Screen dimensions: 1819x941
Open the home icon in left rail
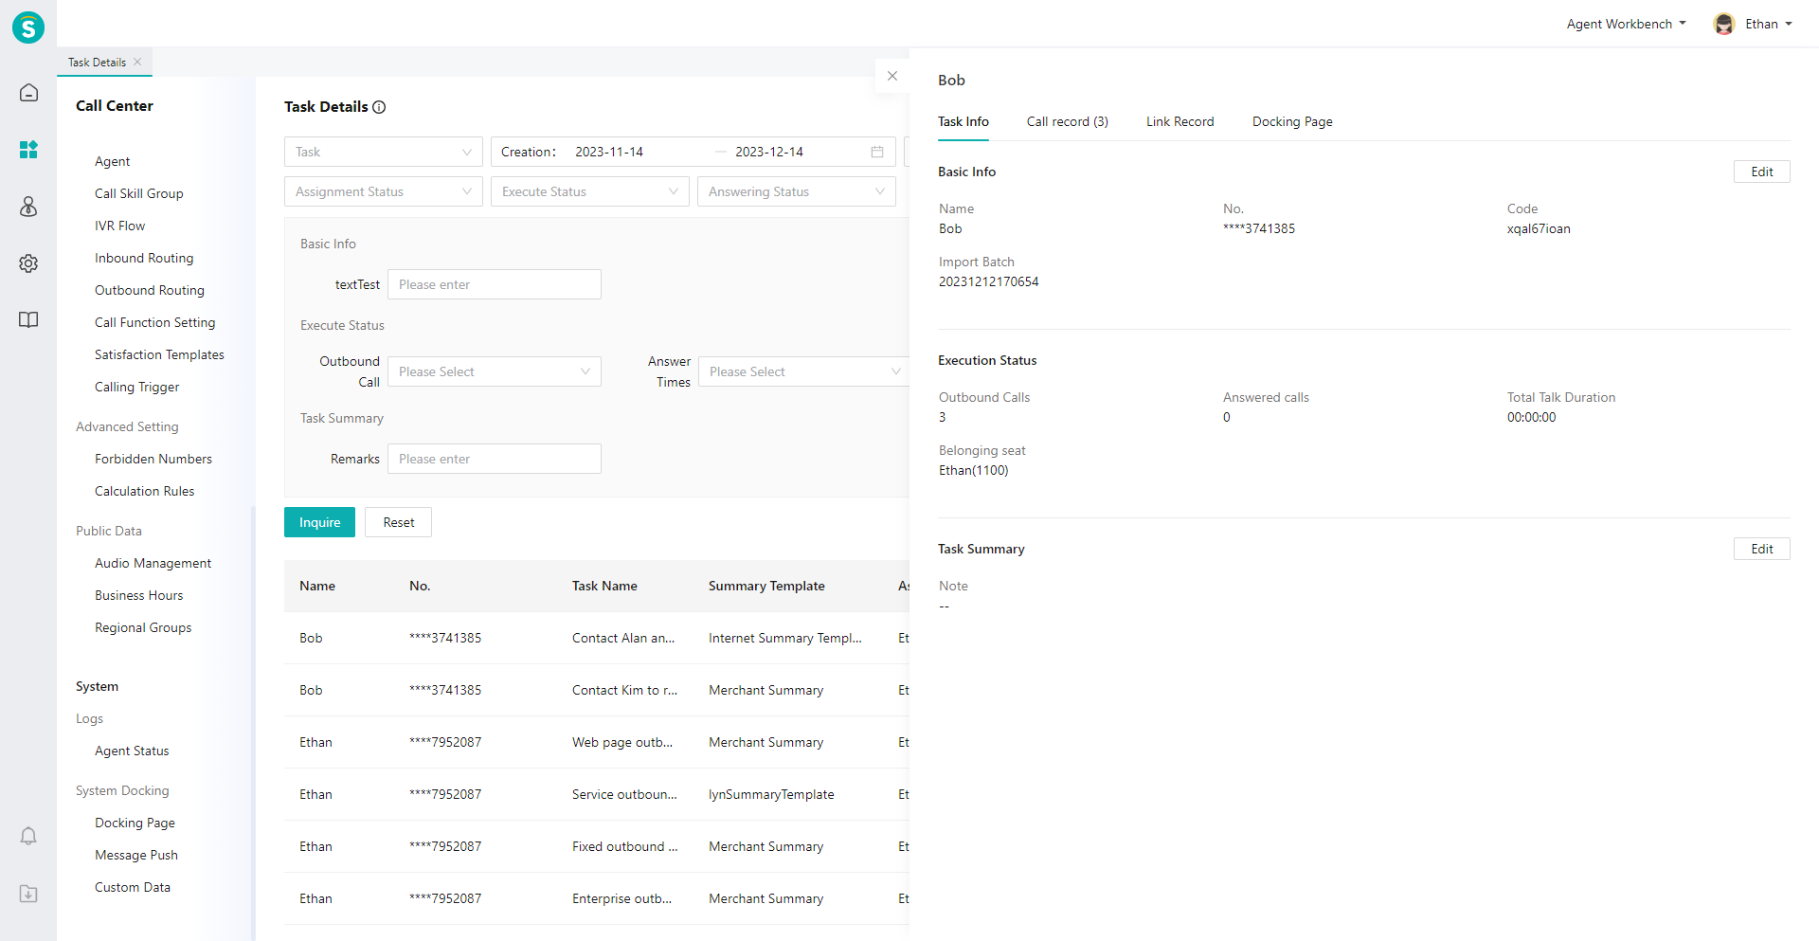pos(28,93)
